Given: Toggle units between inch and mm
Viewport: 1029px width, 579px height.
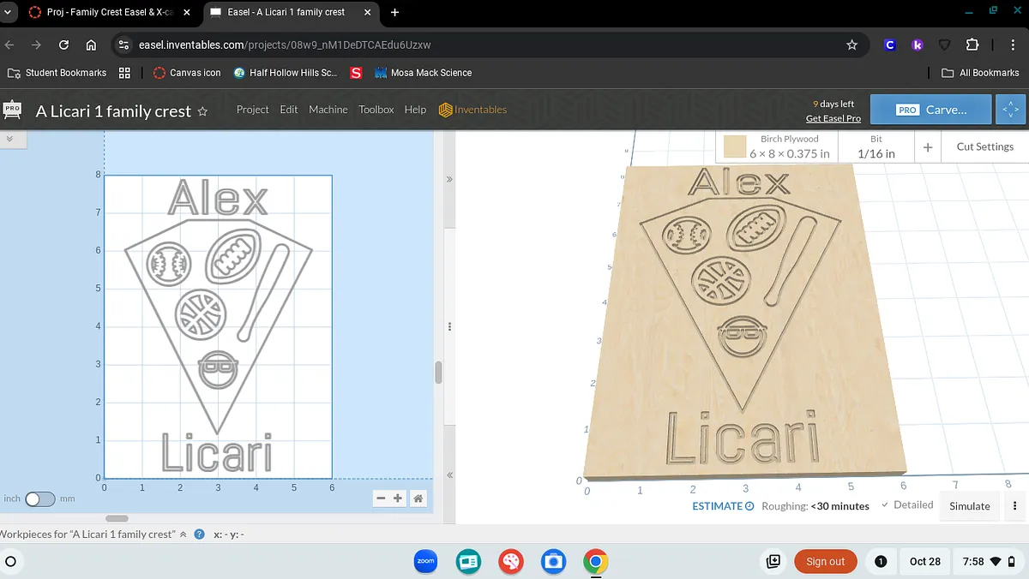Looking at the screenshot, I should [x=39, y=499].
